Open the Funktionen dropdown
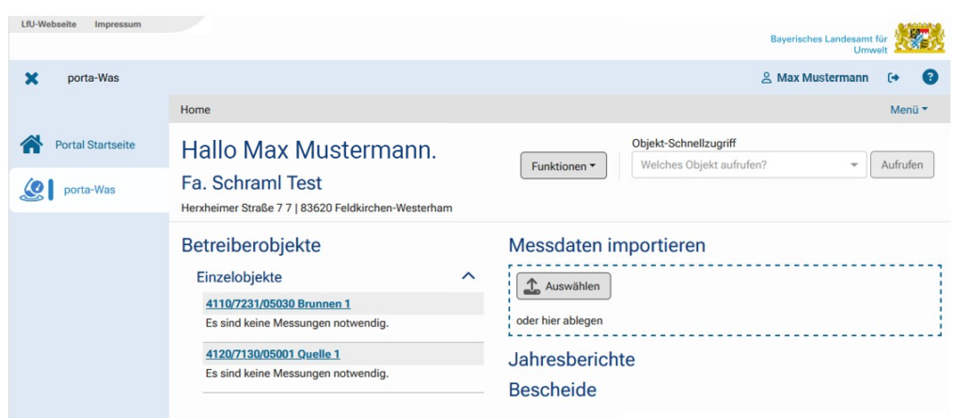This screenshot has width=969, height=418. click(x=564, y=165)
